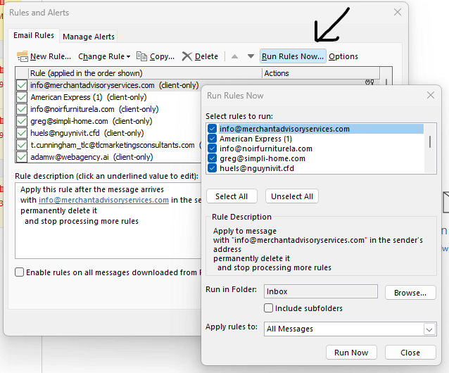
Task: Click the Select All button
Action: pos(232,196)
